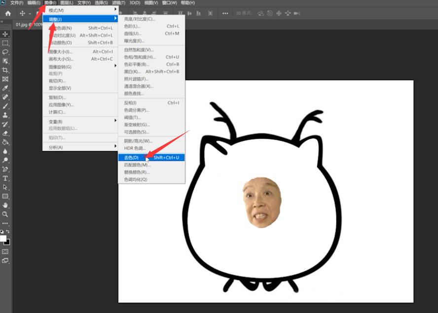Expand the 图像旋转(G) submenu
438x313 pixels.
coord(80,67)
